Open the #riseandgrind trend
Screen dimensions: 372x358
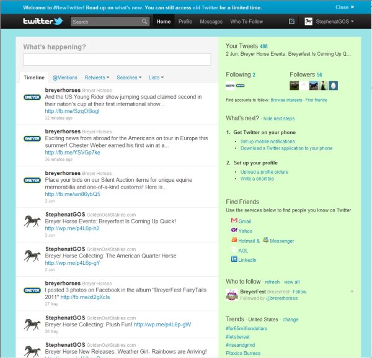coord(241,345)
